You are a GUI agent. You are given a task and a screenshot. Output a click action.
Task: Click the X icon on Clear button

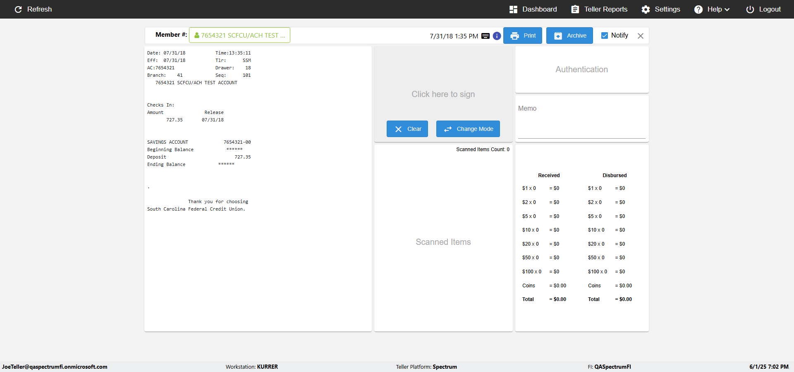(398, 129)
